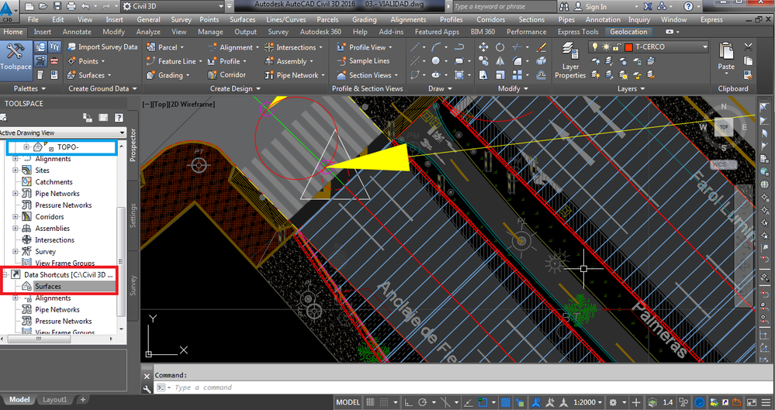Select the Rotate tool in Modify panel
Image resolution: width=775 pixels, height=410 pixels.
point(500,47)
